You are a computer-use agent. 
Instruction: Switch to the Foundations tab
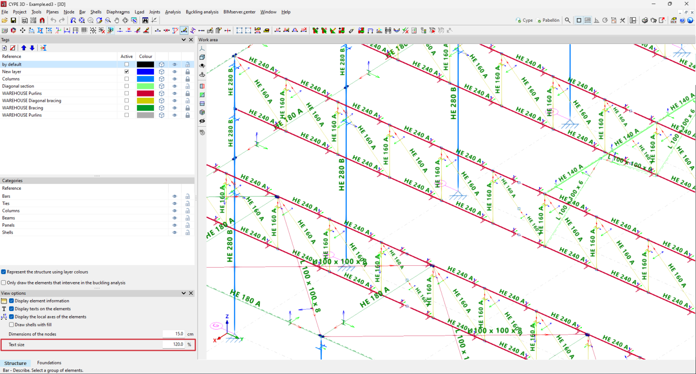(49, 363)
